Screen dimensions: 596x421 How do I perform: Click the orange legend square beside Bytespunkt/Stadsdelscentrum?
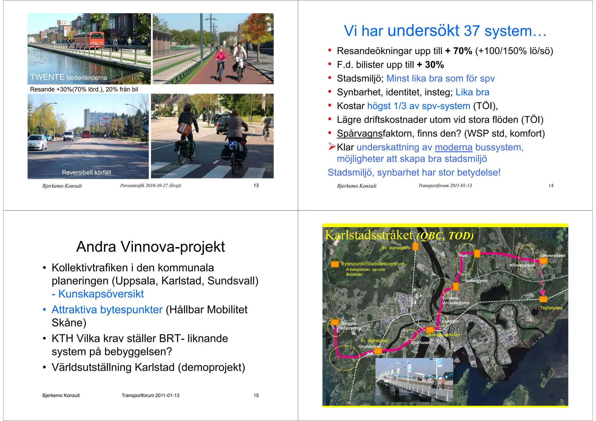(335, 264)
